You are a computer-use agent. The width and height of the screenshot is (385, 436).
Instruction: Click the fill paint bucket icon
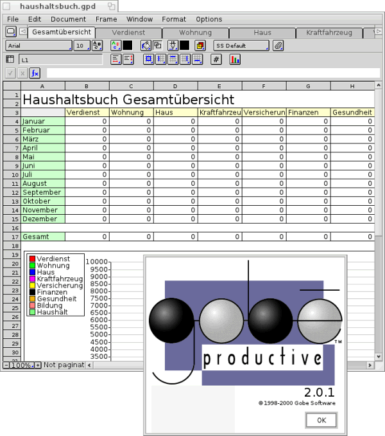[145, 46]
